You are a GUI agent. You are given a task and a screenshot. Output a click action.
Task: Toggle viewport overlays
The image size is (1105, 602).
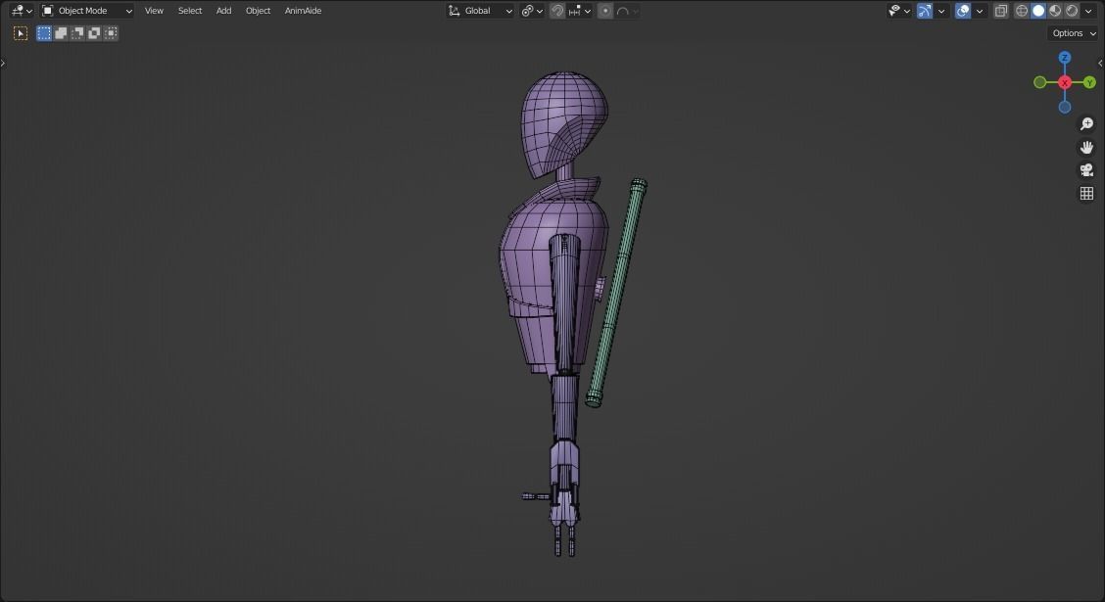[963, 11]
